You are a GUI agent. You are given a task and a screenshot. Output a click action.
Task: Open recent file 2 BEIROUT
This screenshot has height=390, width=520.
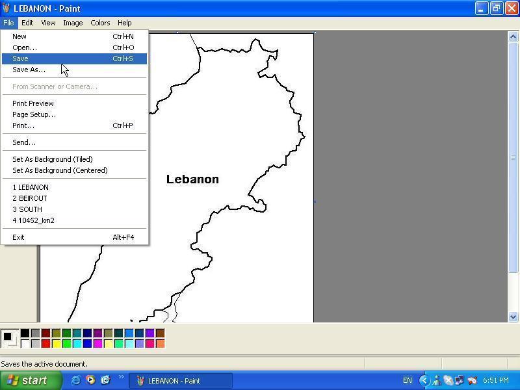pos(74,198)
